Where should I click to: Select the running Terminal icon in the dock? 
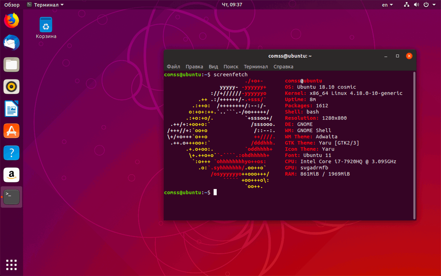click(11, 197)
